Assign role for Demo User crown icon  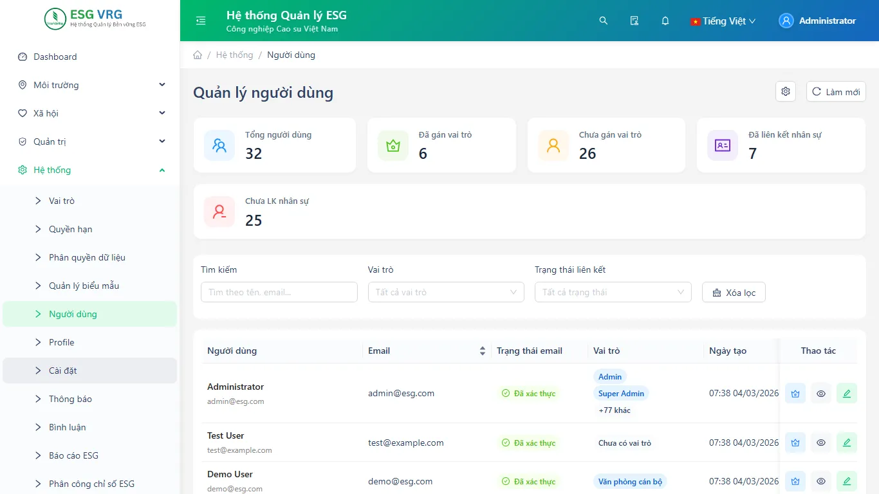795,481
